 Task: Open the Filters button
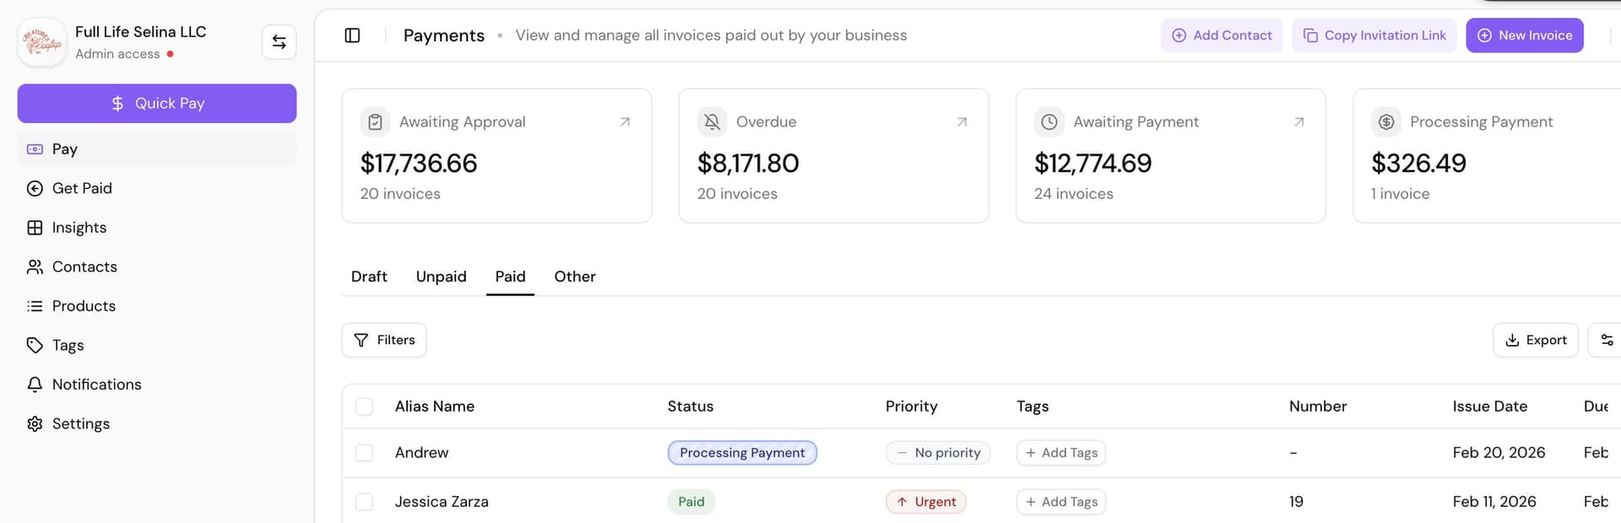click(384, 340)
